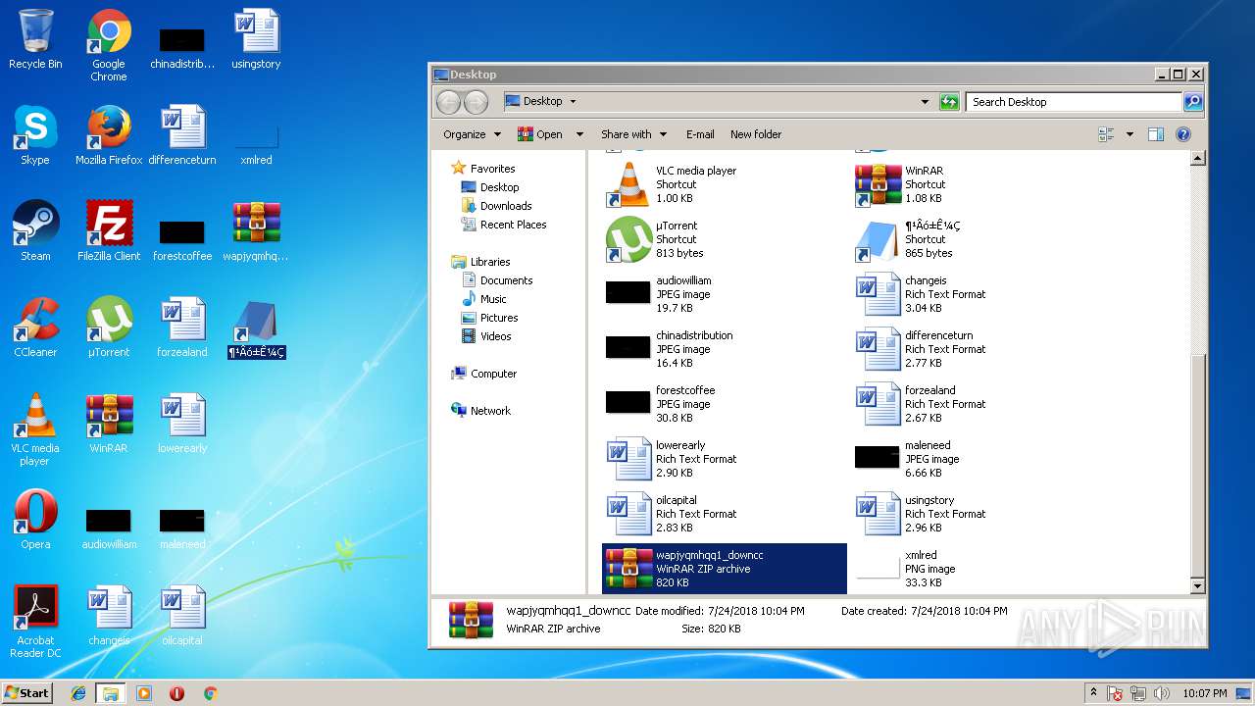The image size is (1255, 706).
Task: Select differenceturn document on desktop
Action: pos(182,136)
